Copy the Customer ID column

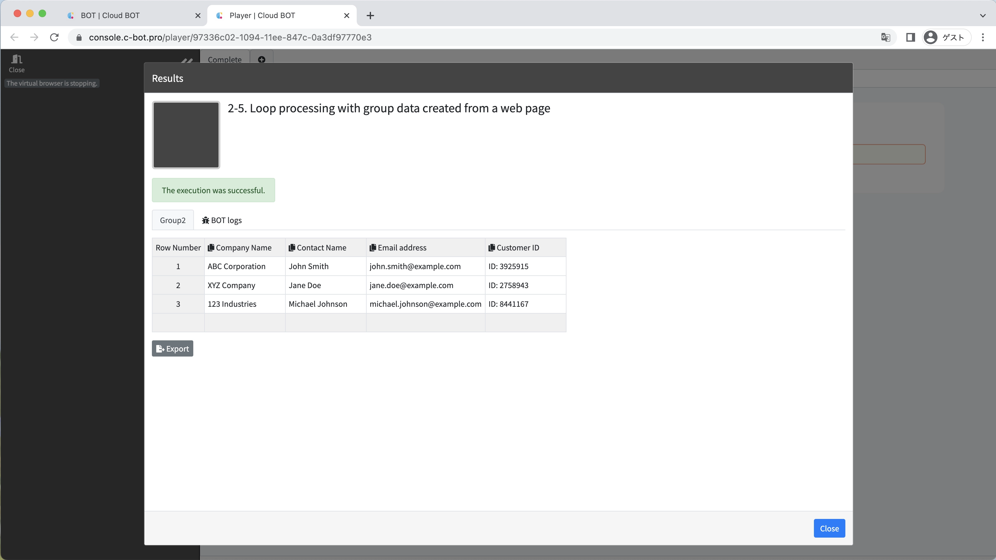click(x=491, y=248)
